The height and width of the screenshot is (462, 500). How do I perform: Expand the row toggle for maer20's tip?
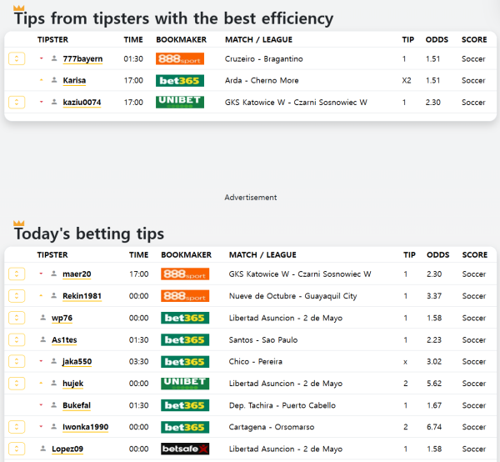[16, 274]
